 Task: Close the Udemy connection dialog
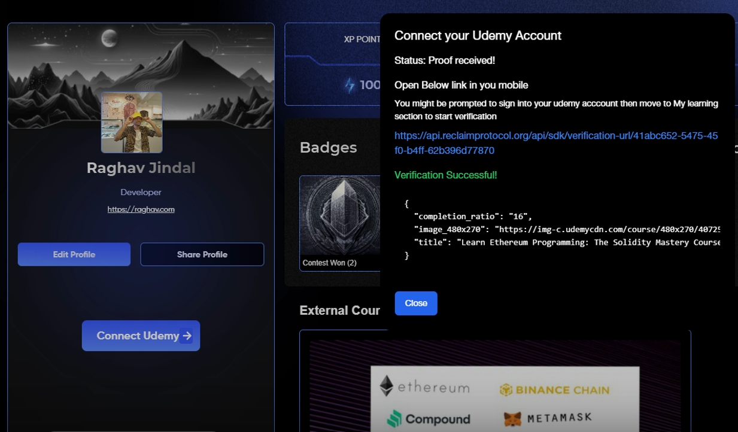[x=416, y=303]
